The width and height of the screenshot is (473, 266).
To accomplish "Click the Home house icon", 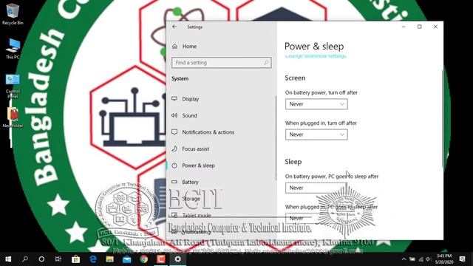I will click(x=174, y=46).
